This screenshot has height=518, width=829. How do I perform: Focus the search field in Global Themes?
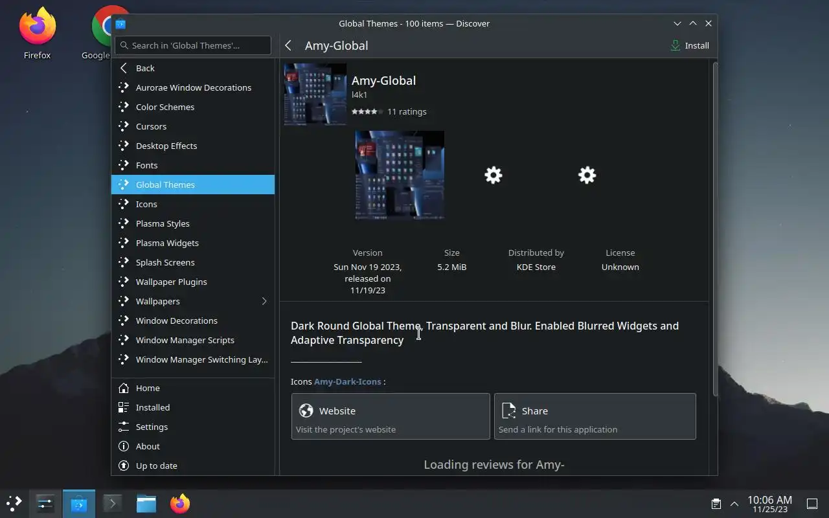tap(193, 45)
